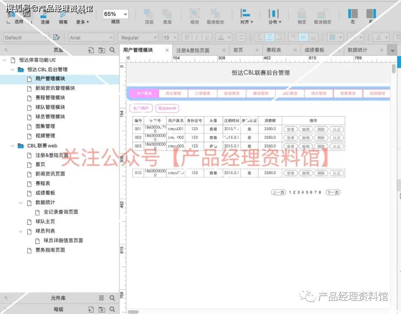Image resolution: width=401 pixels, height=314 pixels.
Task: Toggle underline formatting
Action: 207,37
